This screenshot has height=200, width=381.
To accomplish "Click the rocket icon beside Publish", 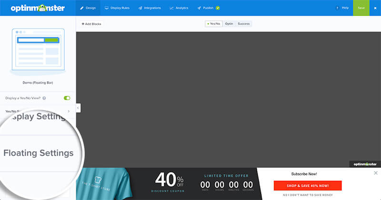I will (199, 8).
